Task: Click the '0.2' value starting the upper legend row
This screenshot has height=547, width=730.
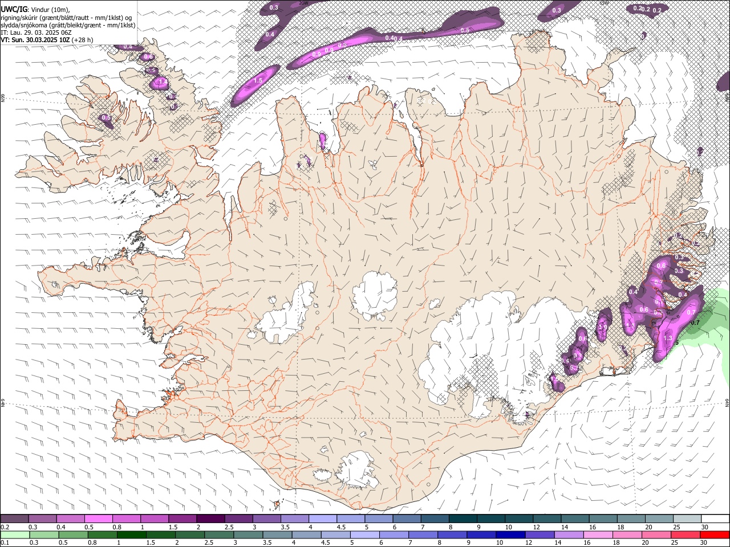Action: pos(5,527)
